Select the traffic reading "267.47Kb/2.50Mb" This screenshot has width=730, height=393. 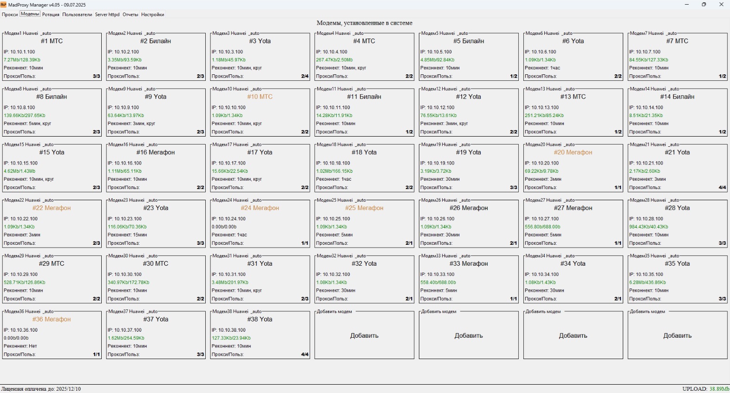(x=334, y=60)
